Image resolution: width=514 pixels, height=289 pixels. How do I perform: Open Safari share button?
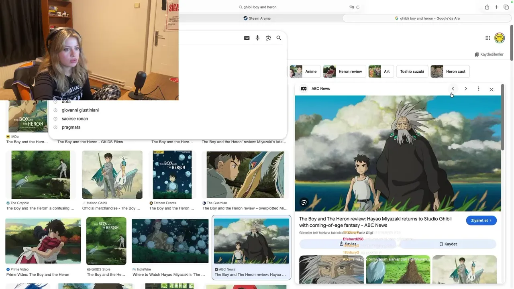[x=487, y=7]
